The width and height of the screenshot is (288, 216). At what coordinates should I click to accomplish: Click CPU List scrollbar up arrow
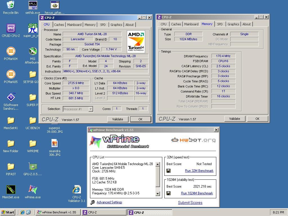(x=157, y=164)
